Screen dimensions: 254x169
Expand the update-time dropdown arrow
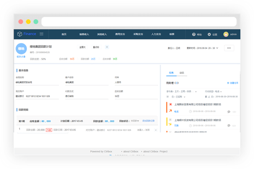click(217, 48)
